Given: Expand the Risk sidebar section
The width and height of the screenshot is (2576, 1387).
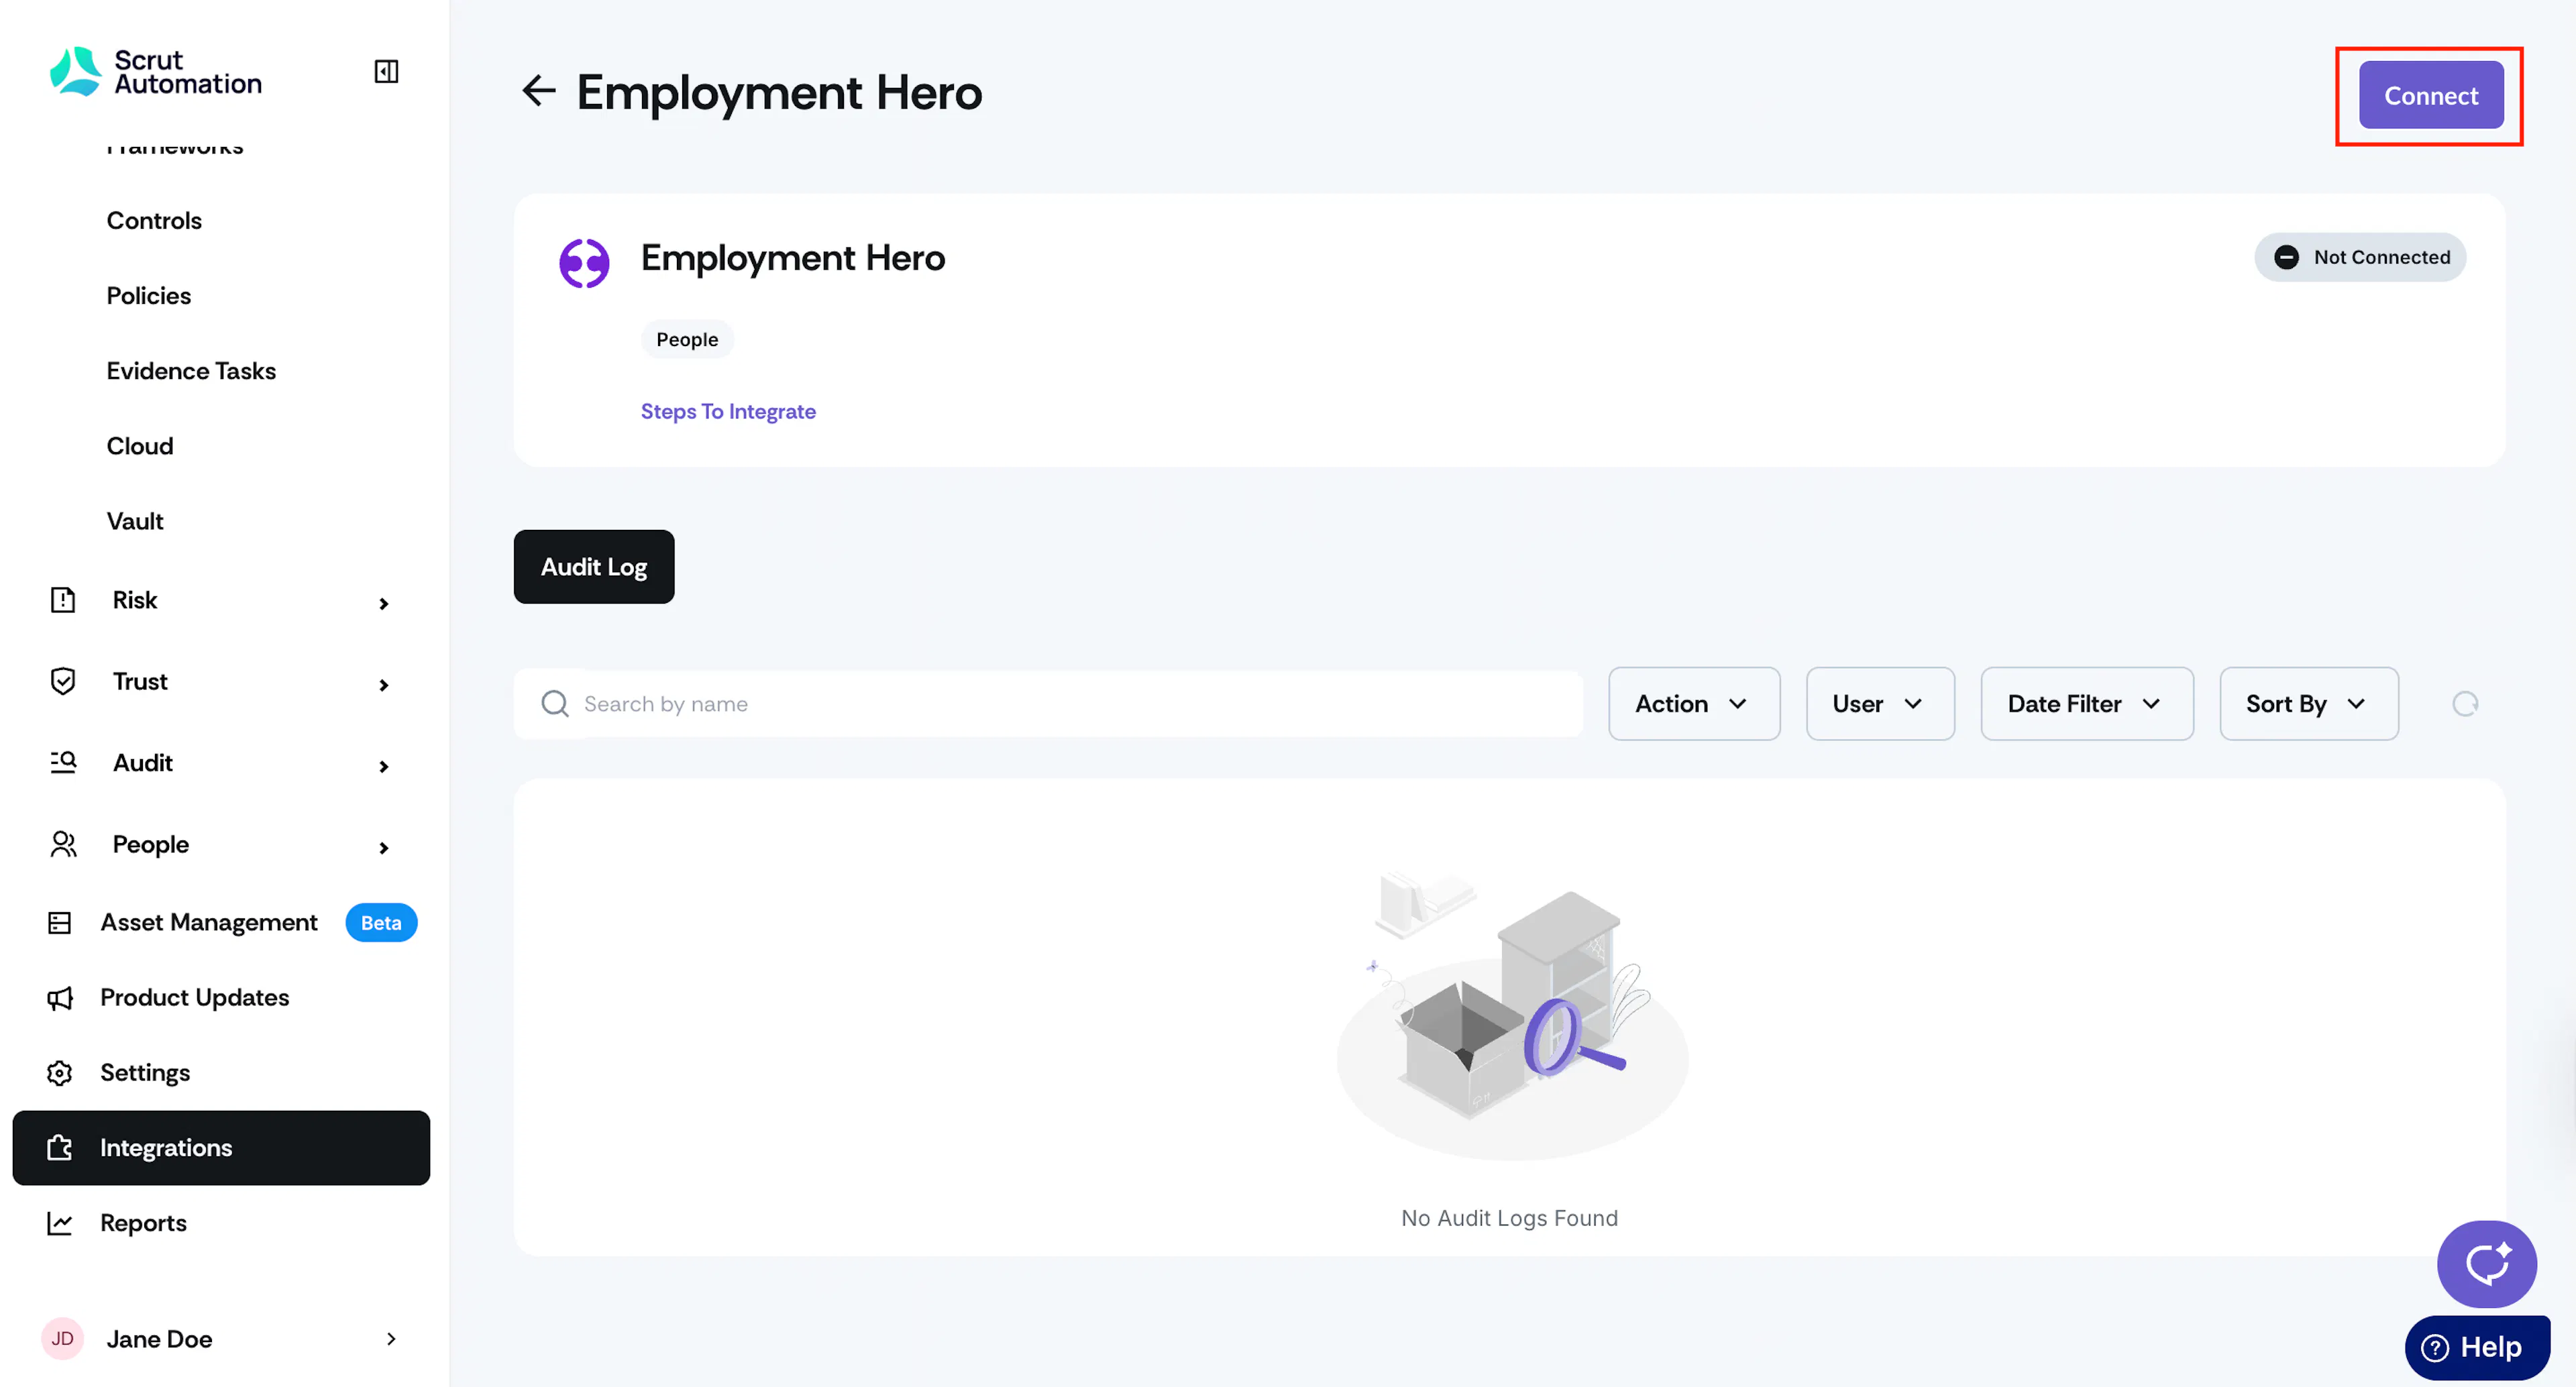Looking at the screenshot, I should coord(221,600).
